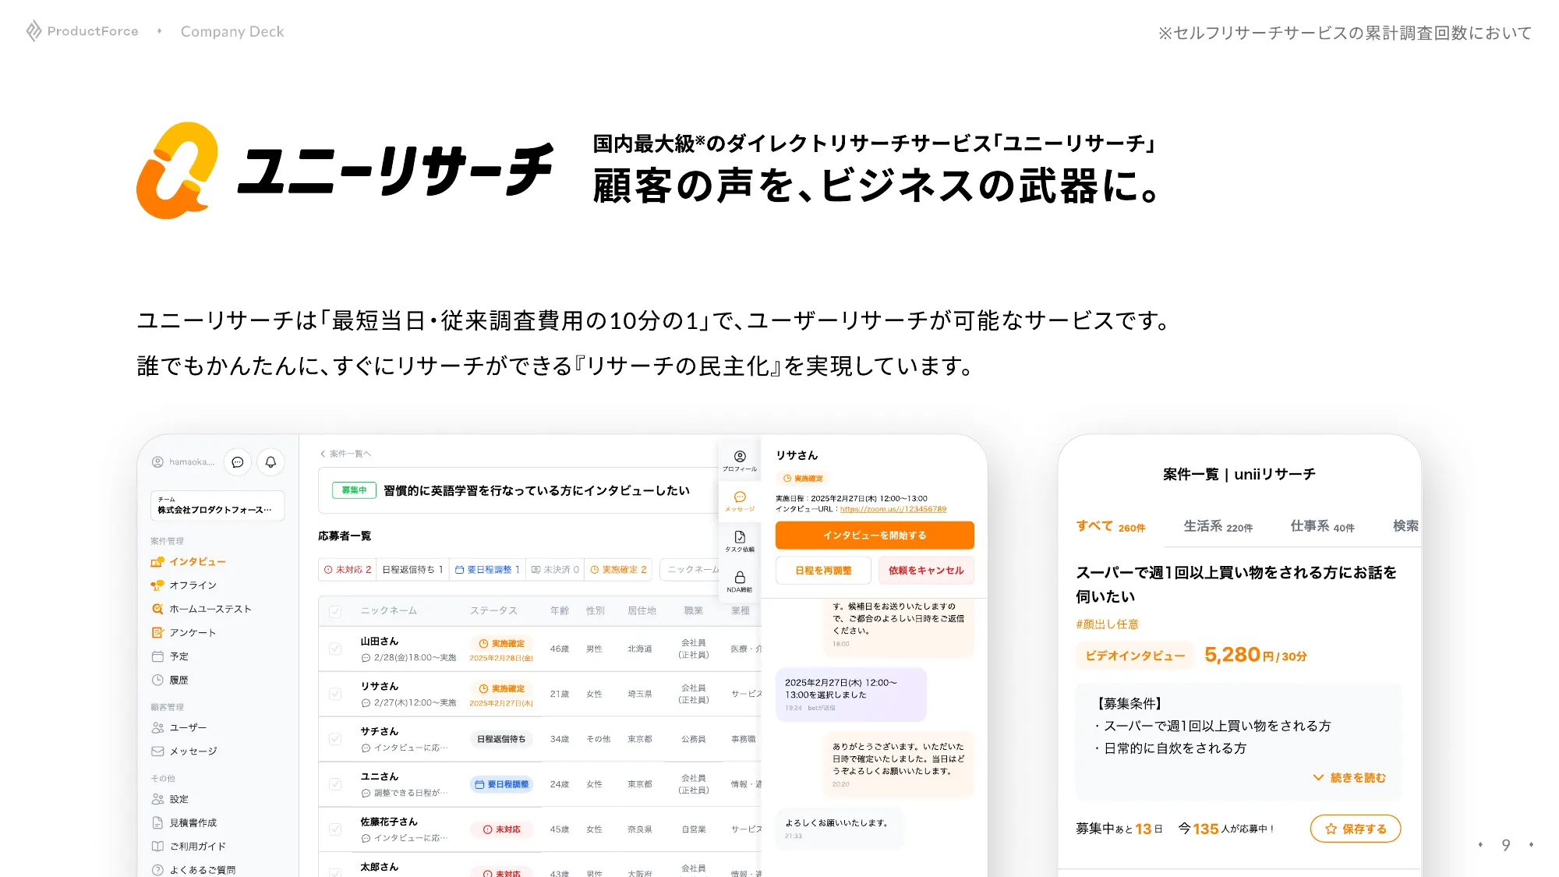Image resolution: width=1559 pixels, height=877 pixels.
Task: Go to 履歴 history in sidebar
Action: [x=179, y=680]
